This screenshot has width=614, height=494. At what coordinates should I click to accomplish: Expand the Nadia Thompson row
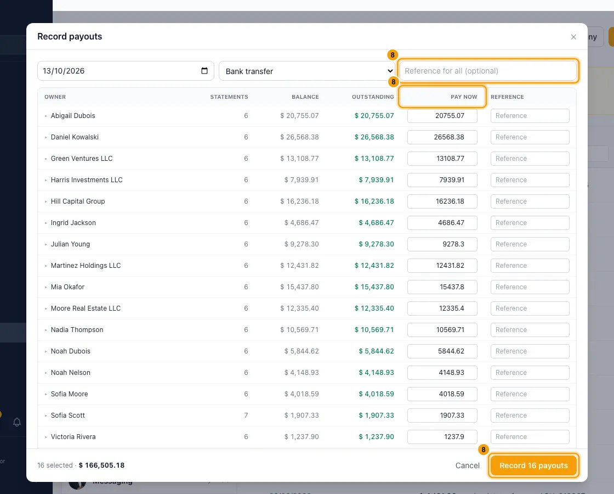click(46, 330)
